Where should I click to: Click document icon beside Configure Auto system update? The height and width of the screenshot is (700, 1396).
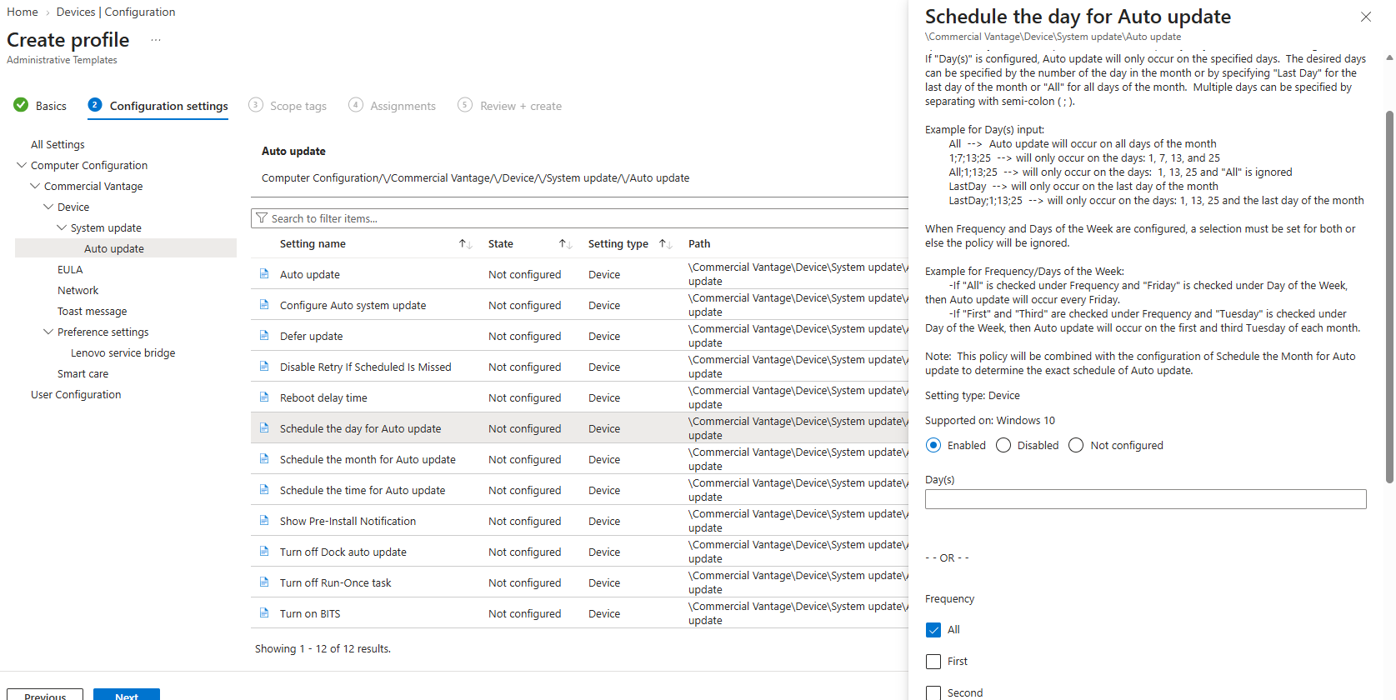click(264, 305)
